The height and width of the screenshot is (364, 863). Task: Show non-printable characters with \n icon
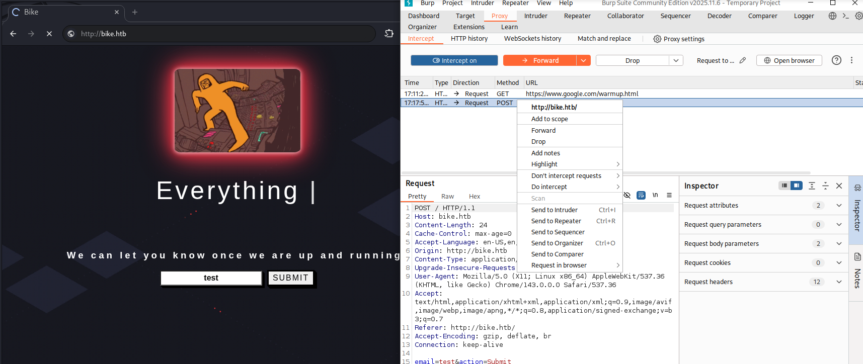pyautogui.click(x=655, y=195)
